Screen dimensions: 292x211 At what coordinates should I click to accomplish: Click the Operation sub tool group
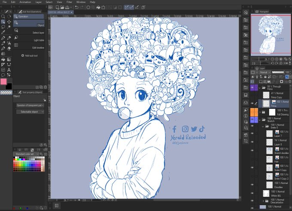(28, 16)
